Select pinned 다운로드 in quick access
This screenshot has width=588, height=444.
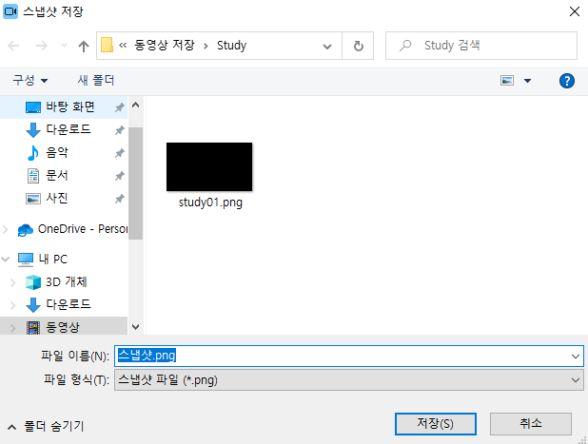[x=64, y=129]
